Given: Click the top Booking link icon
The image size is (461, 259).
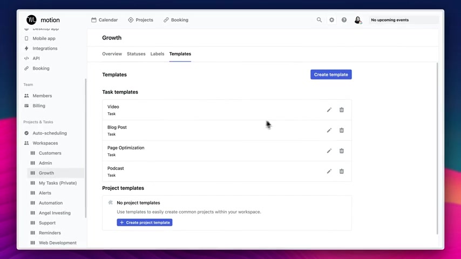Looking at the screenshot, I should 166,20.
